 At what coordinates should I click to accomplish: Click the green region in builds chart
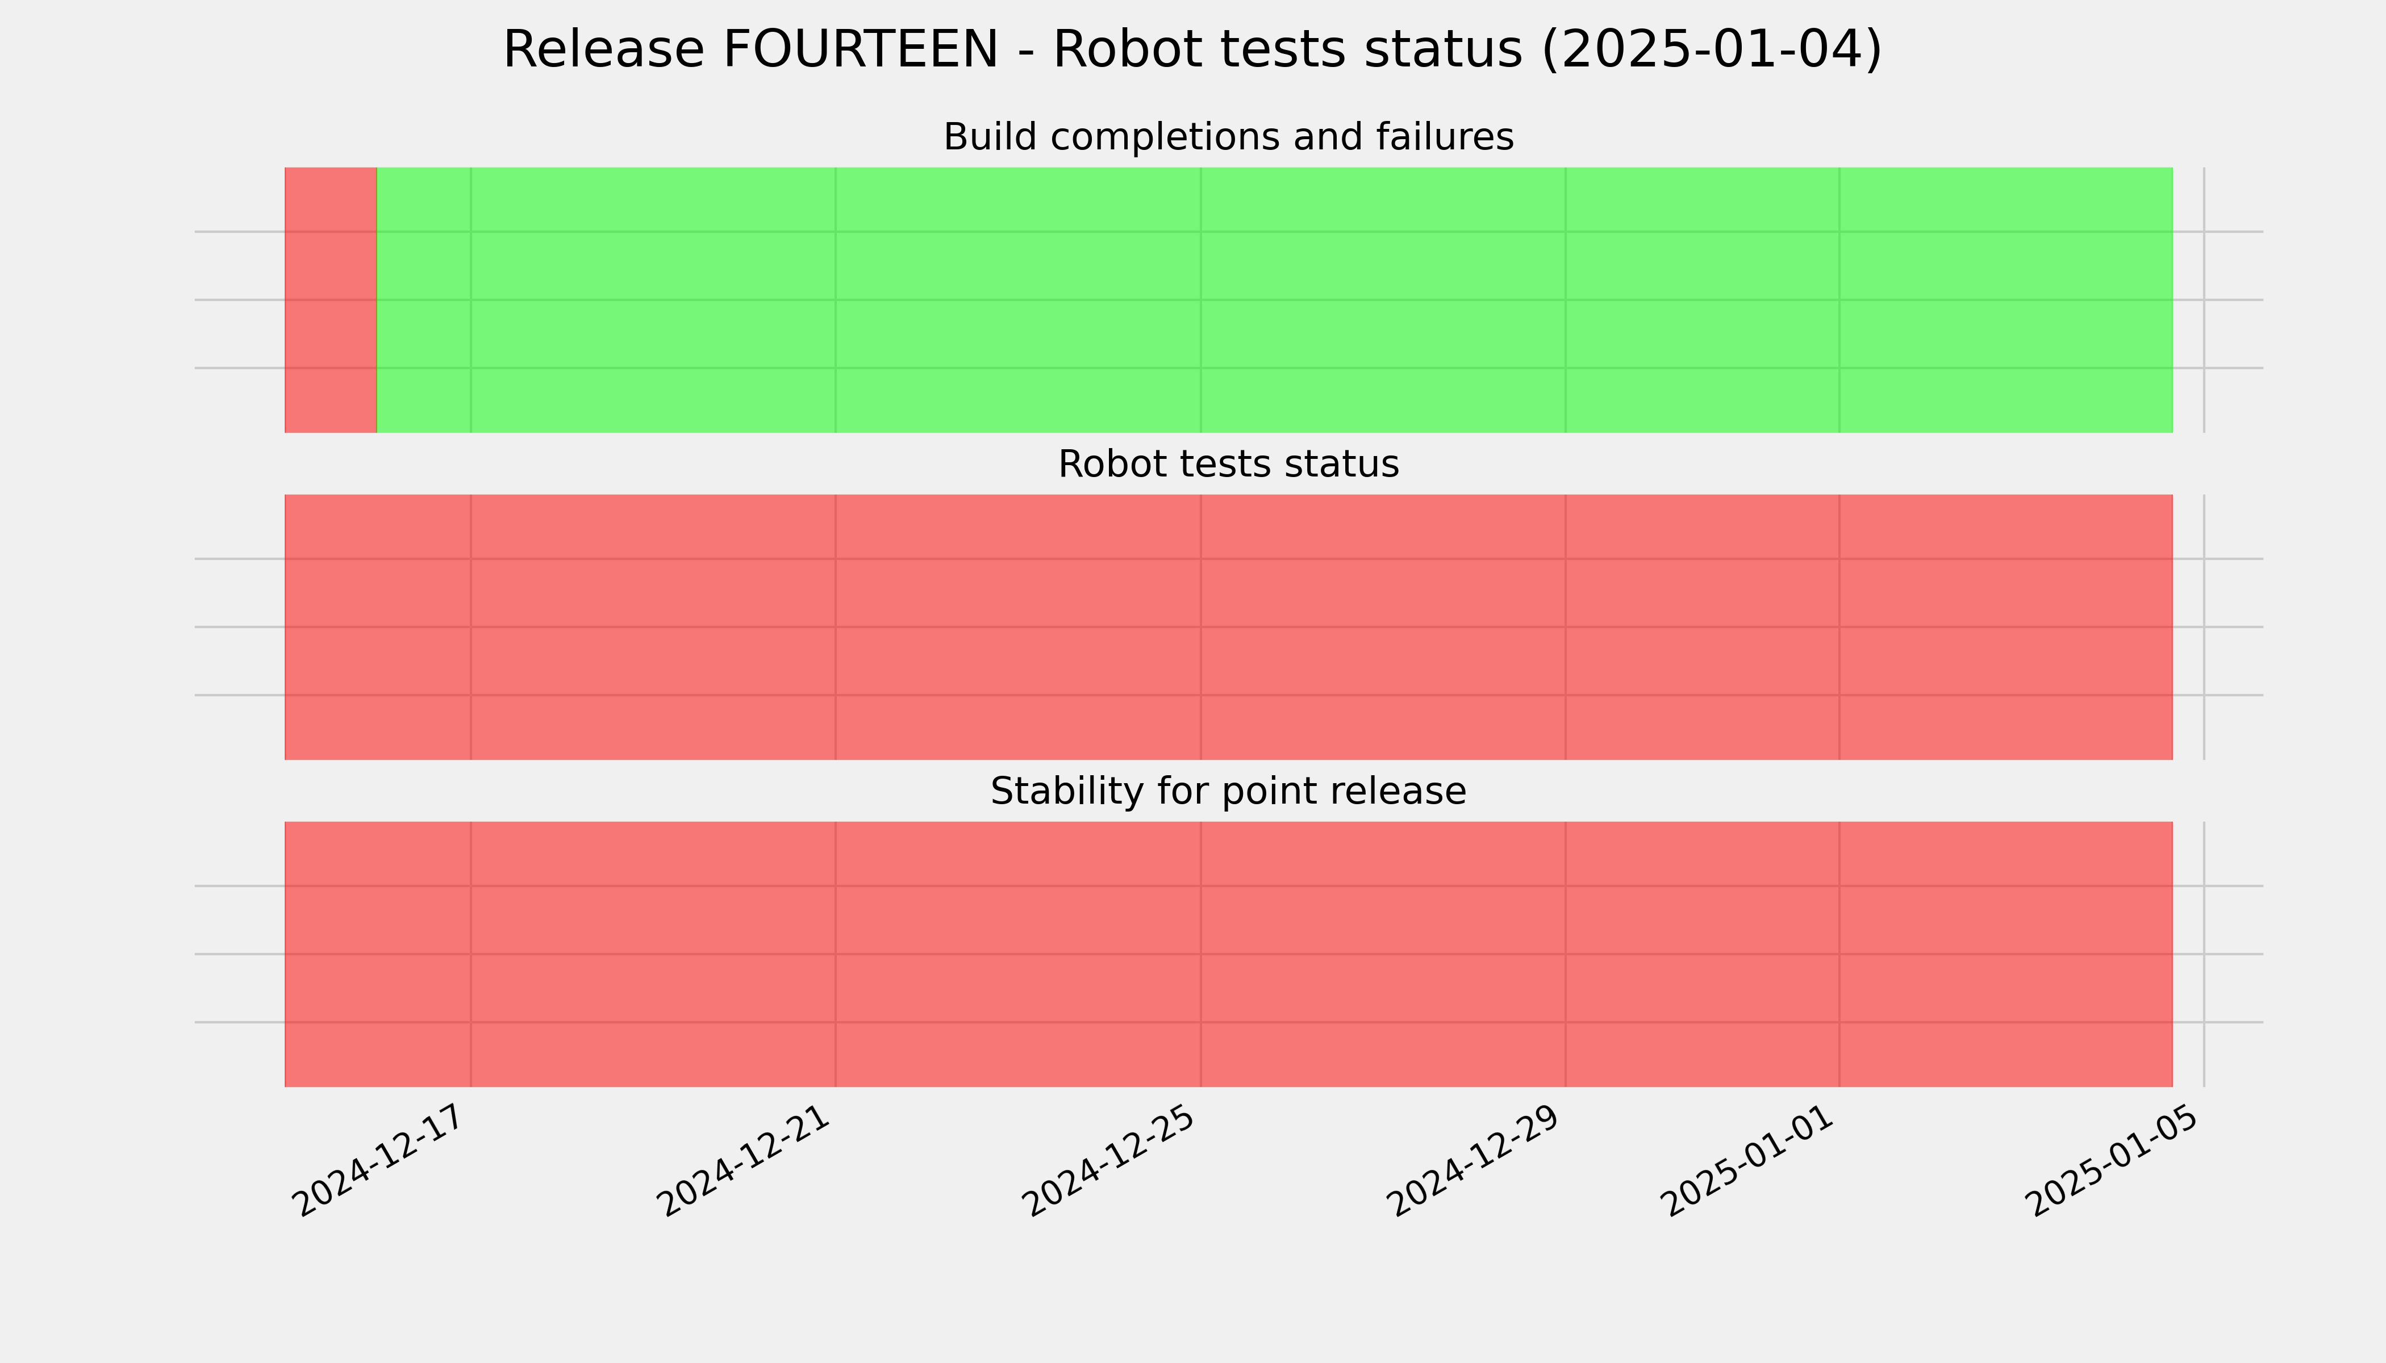[1274, 299]
